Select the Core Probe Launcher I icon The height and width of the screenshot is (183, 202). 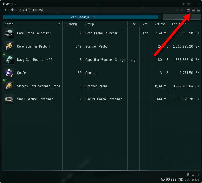9,33
